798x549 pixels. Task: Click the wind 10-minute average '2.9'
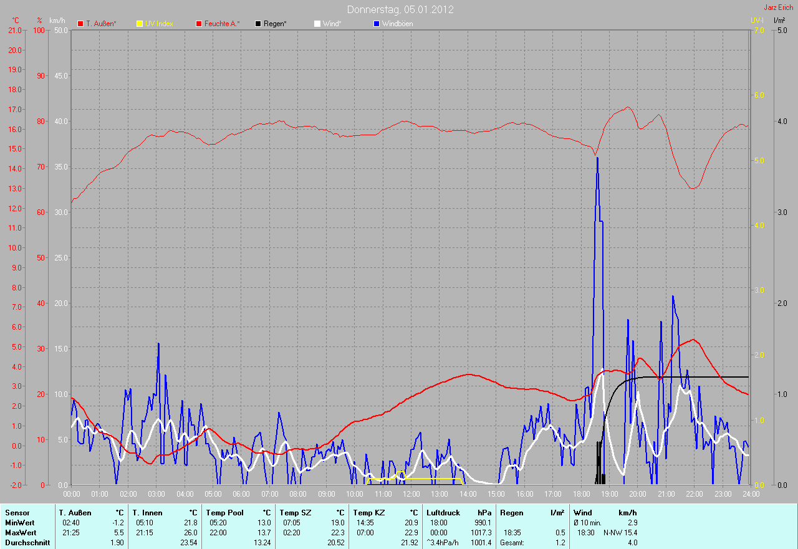pos(632,523)
